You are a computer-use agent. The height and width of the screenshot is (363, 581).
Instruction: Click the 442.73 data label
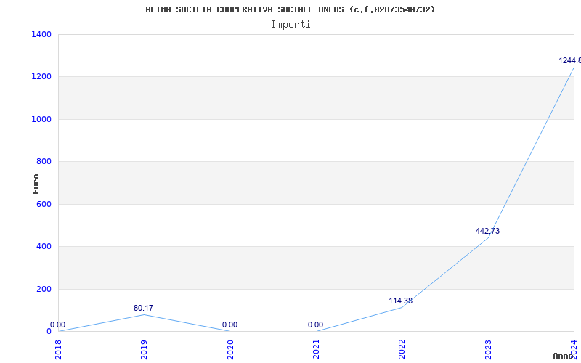click(487, 231)
